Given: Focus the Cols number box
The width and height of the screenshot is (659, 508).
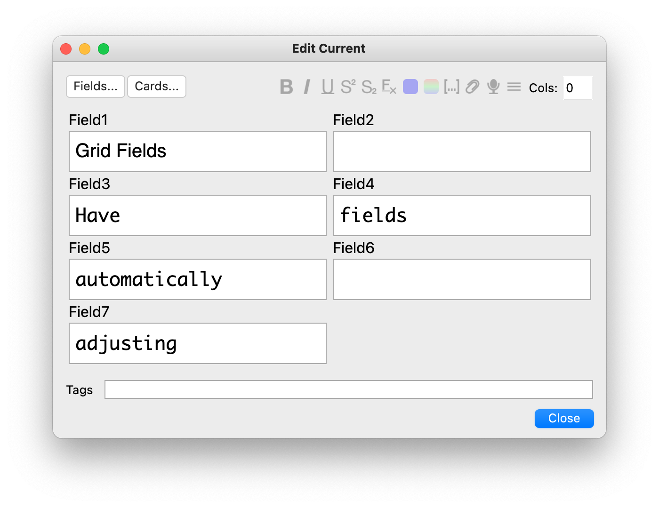Looking at the screenshot, I should point(578,88).
